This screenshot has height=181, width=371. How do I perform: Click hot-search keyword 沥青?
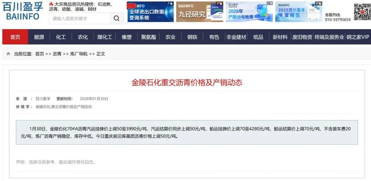click(54, 9)
